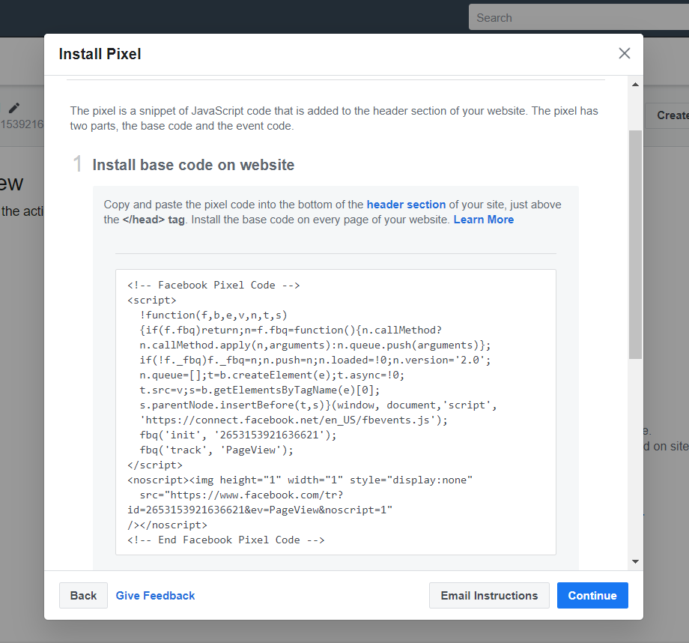The width and height of the screenshot is (689, 643).
Task: Click the 'Install base code on website' heading
Action: (x=193, y=165)
